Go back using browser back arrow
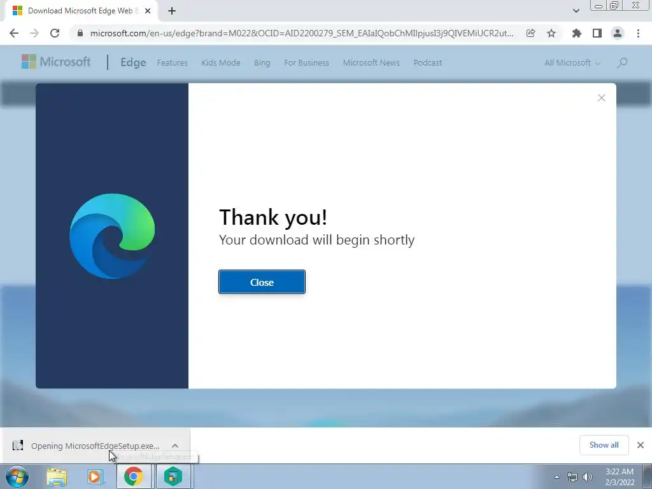This screenshot has height=489, width=652. pos(14,33)
